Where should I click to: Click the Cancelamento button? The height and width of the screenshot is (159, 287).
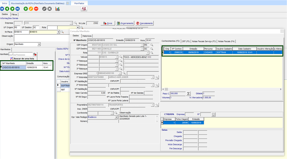tap(144, 23)
